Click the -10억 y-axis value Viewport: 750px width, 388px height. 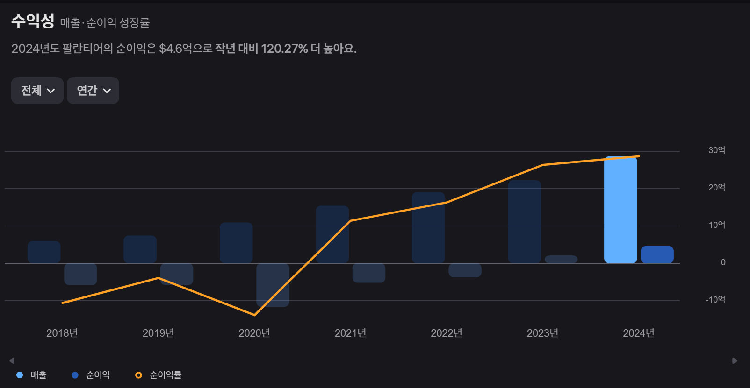click(715, 300)
